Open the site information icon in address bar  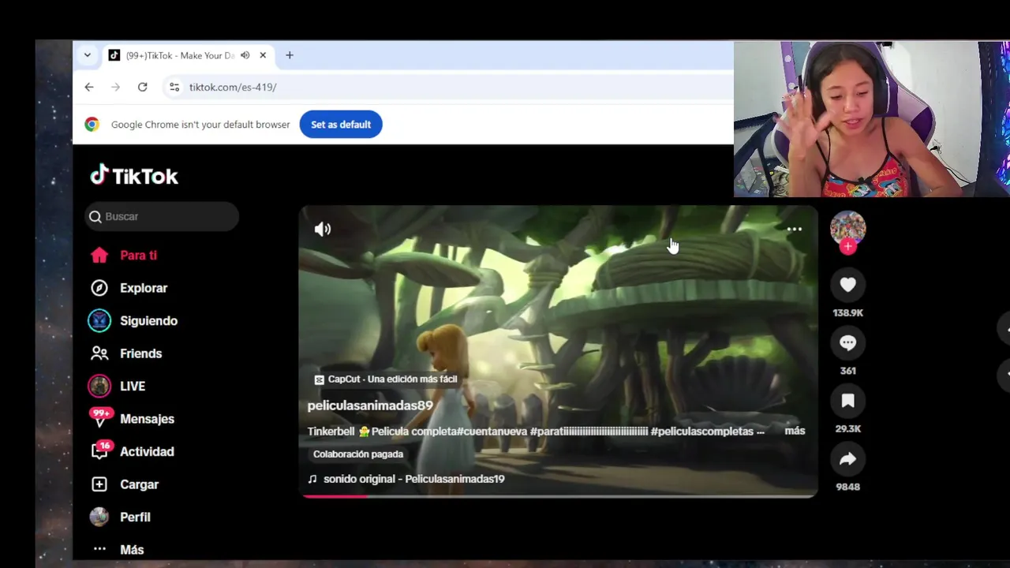[174, 87]
